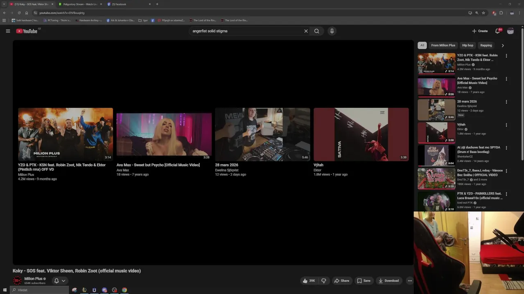Viewport: 524px width, 294px height.
Task: Open the PCTuning bookmark
Action: point(56,20)
